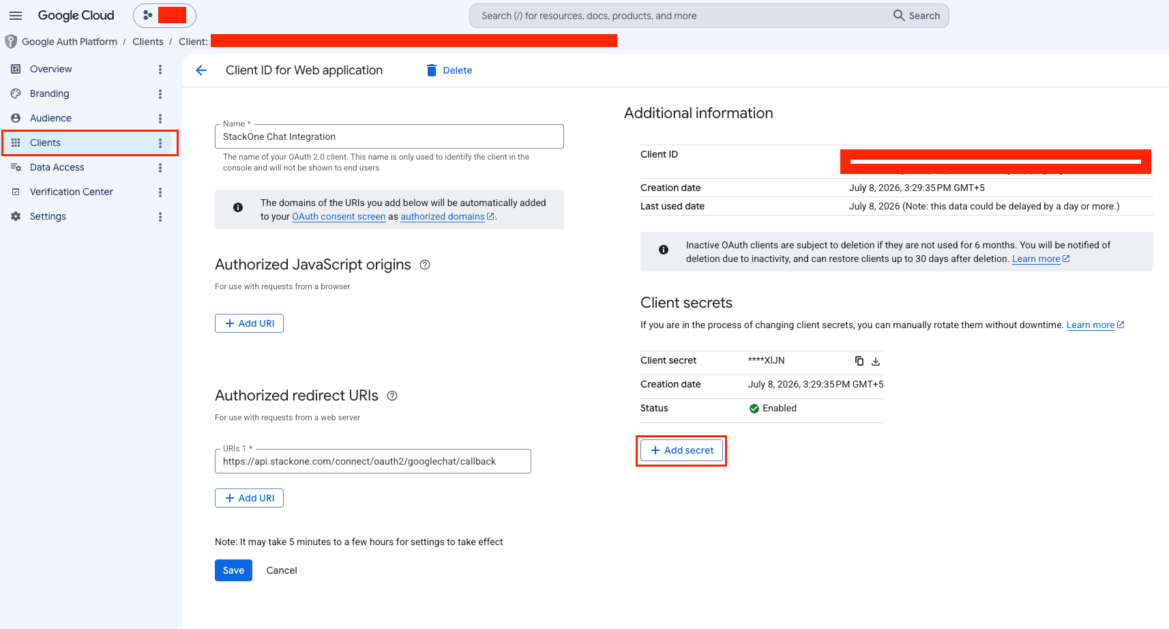Open the Google Auth Platform breadcrumb
Image resolution: width=1169 pixels, height=629 pixels.
pos(70,42)
